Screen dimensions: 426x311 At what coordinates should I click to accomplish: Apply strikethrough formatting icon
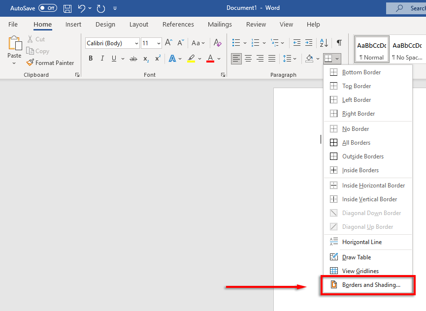point(133,59)
